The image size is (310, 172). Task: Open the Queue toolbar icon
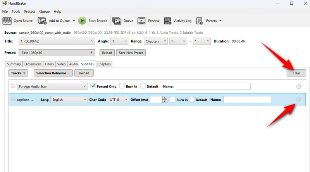click(x=116, y=21)
